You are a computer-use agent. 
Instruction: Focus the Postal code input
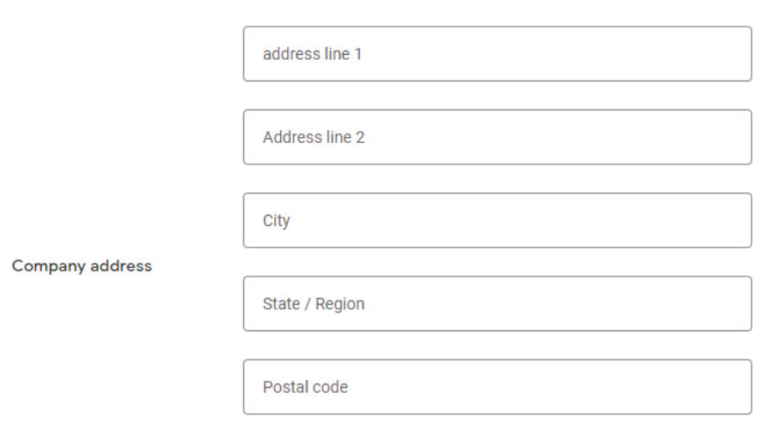click(497, 386)
